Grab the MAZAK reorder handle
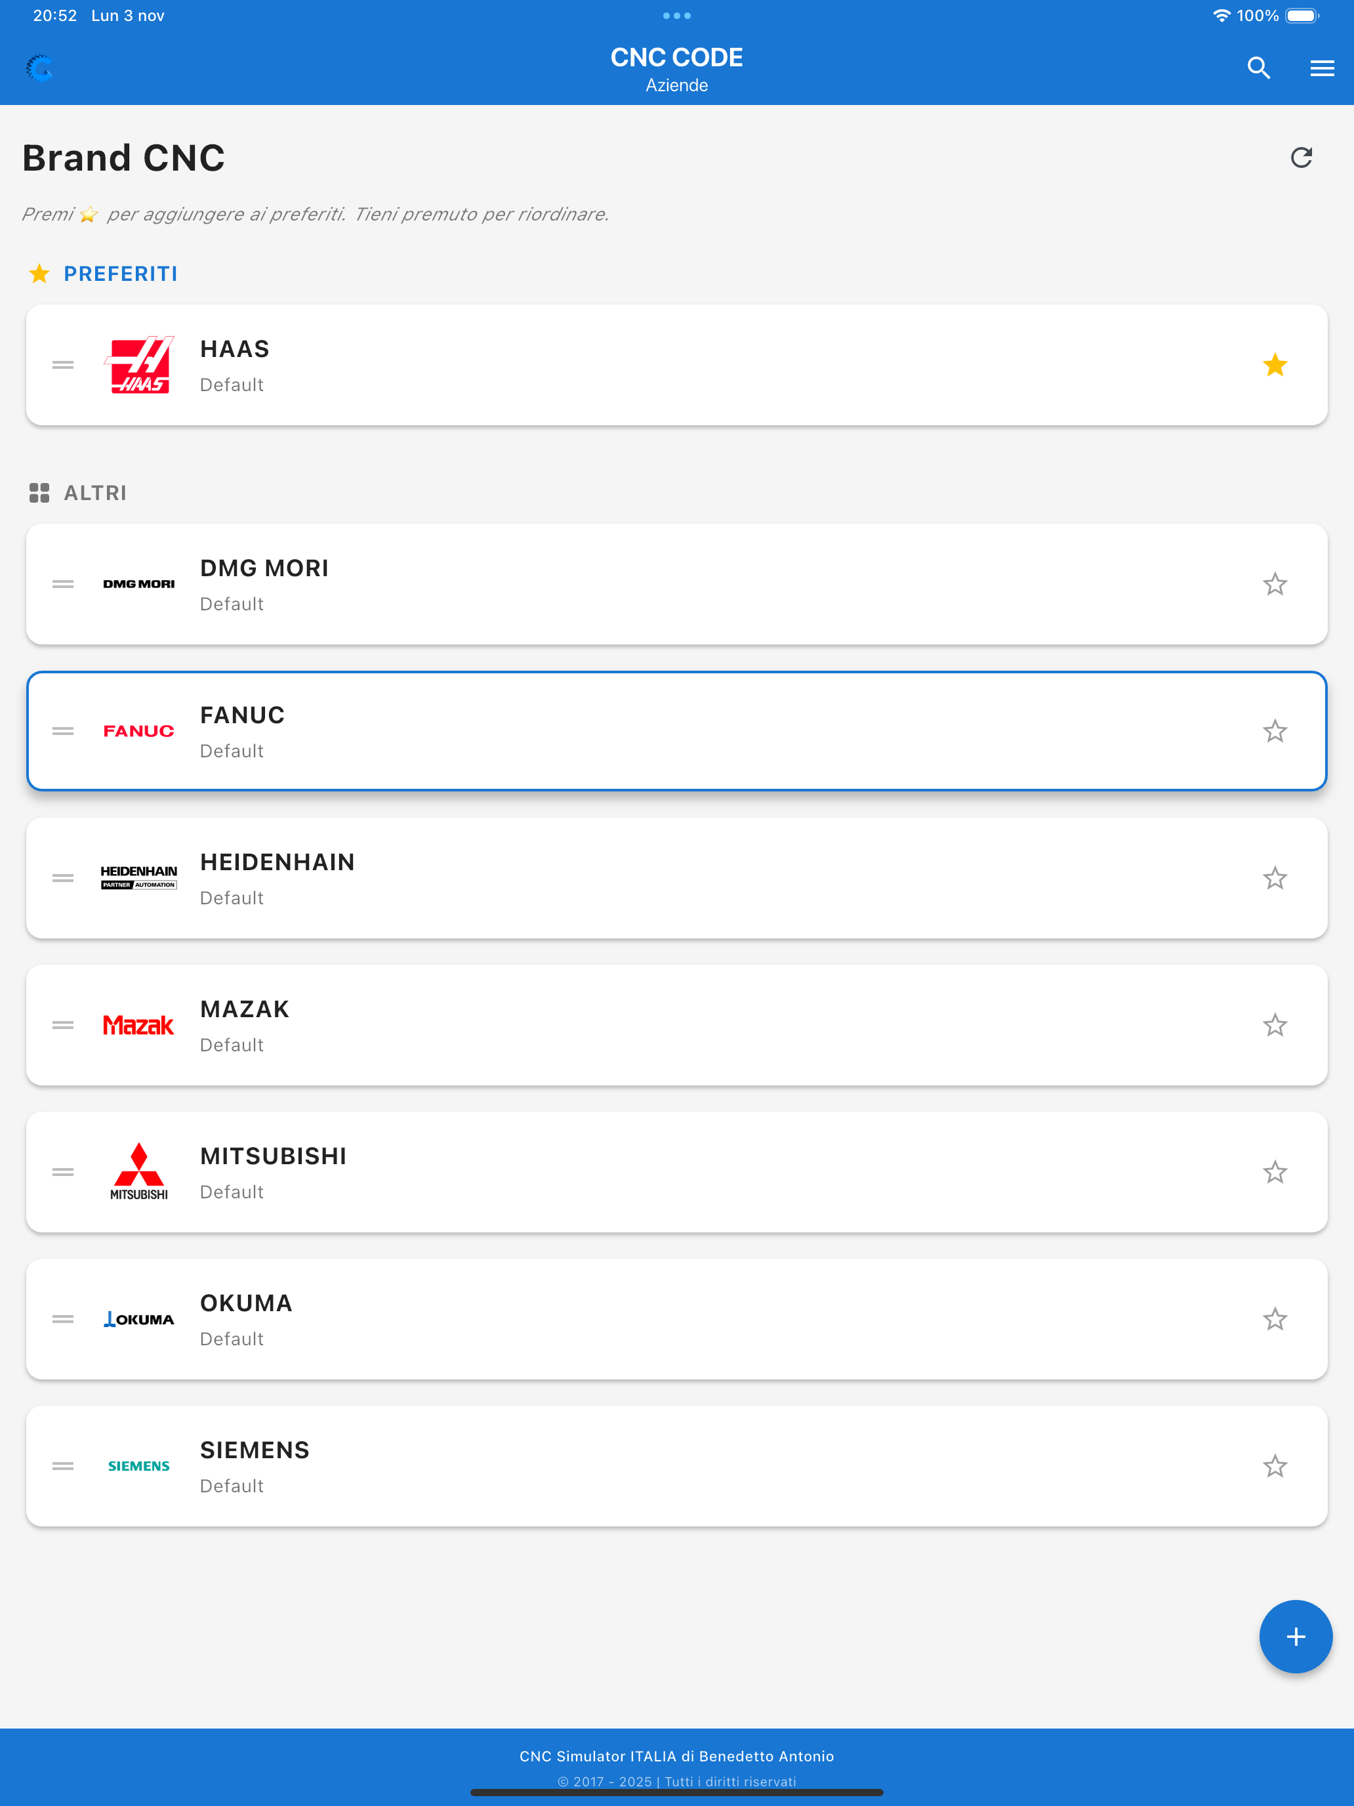Screen dimensions: 1354x1806 click(63, 1024)
